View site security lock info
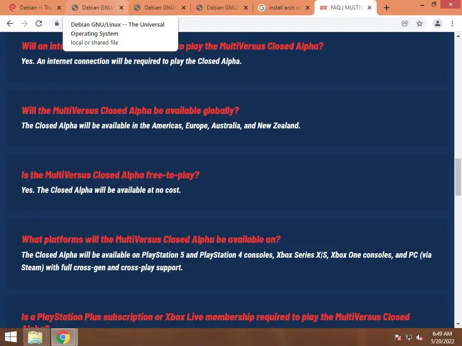Screen dimensions: 462x346 click(x=56, y=23)
